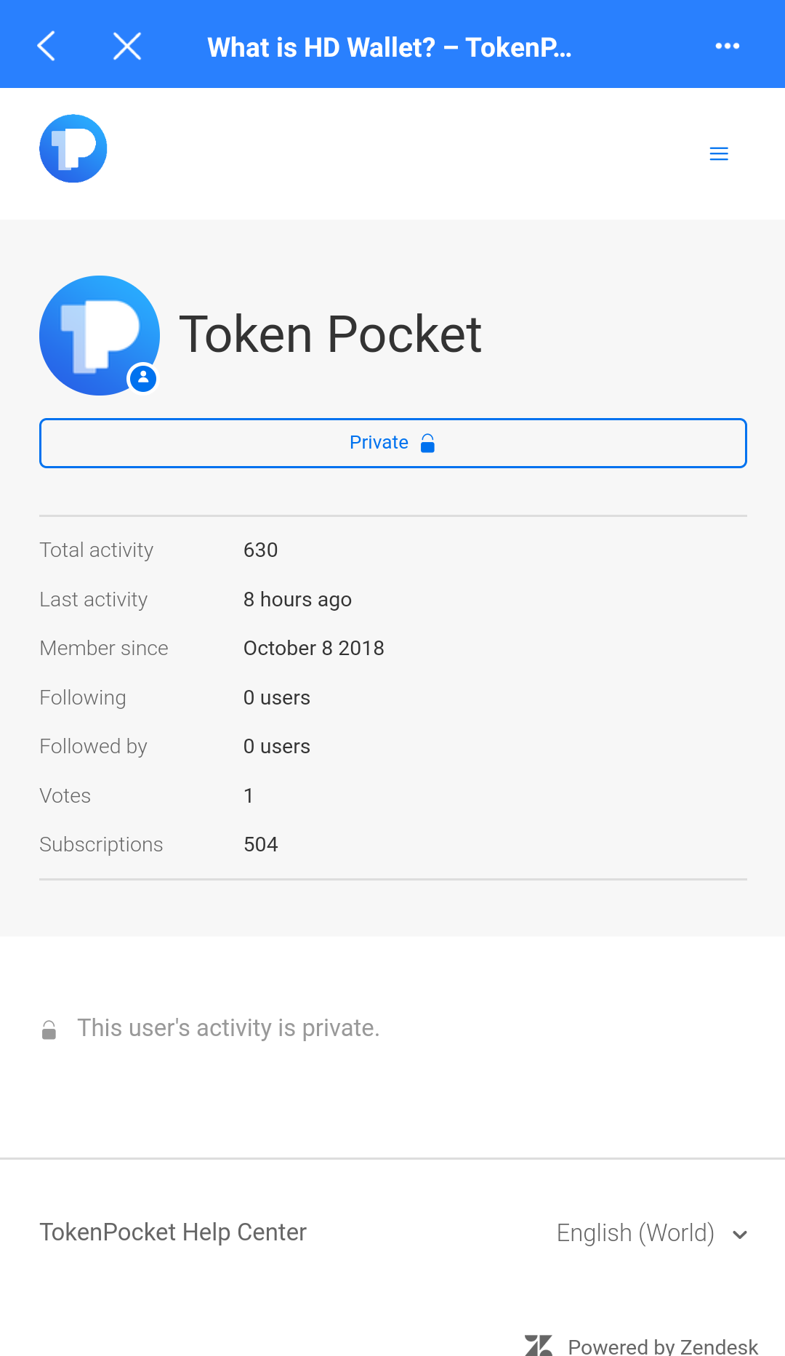Click the user badge on avatar
The image size is (785, 1356).
click(143, 378)
